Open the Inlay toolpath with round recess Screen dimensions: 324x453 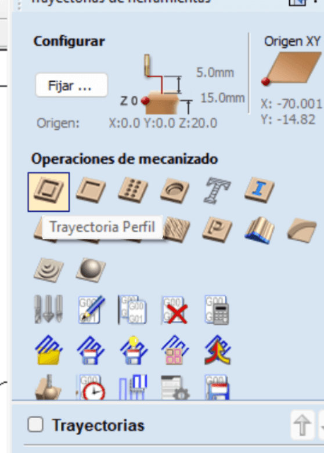(175, 190)
